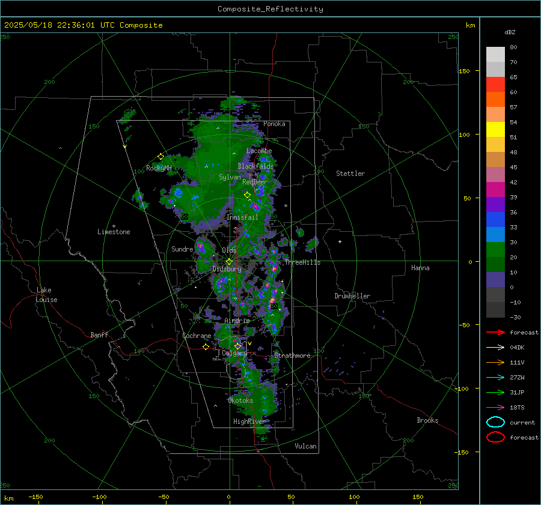Click the Calgary city label

tap(234, 353)
